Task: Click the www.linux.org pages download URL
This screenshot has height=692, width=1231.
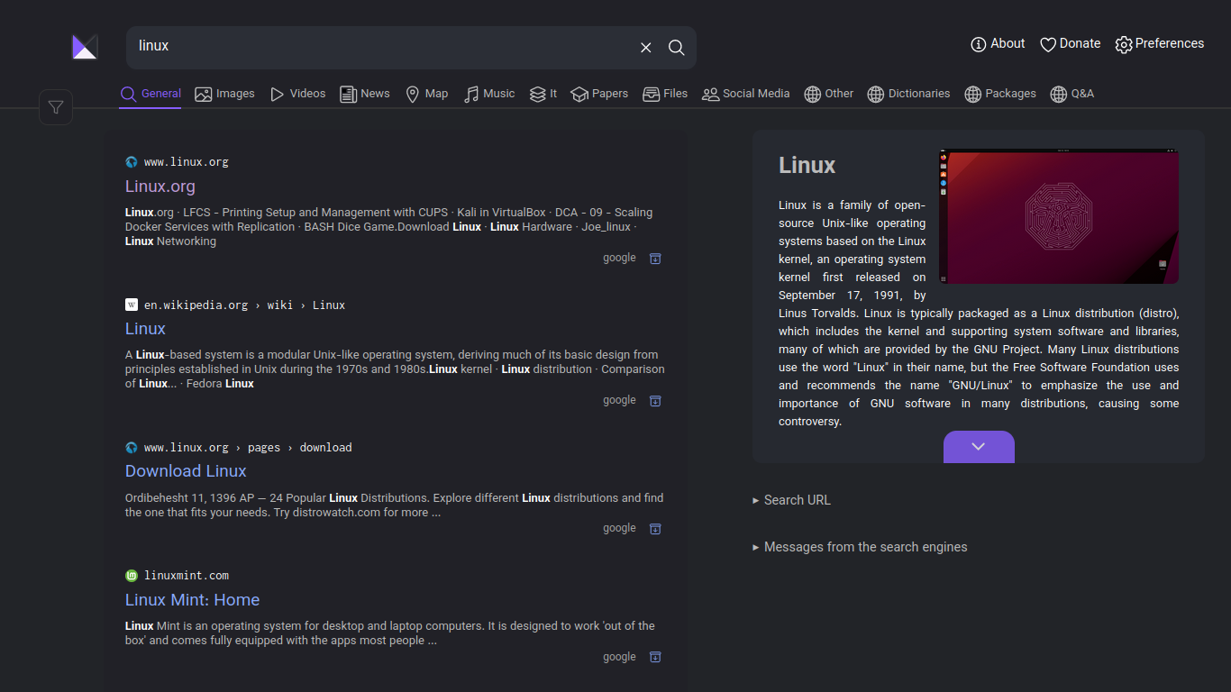Action: tap(248, 448)
